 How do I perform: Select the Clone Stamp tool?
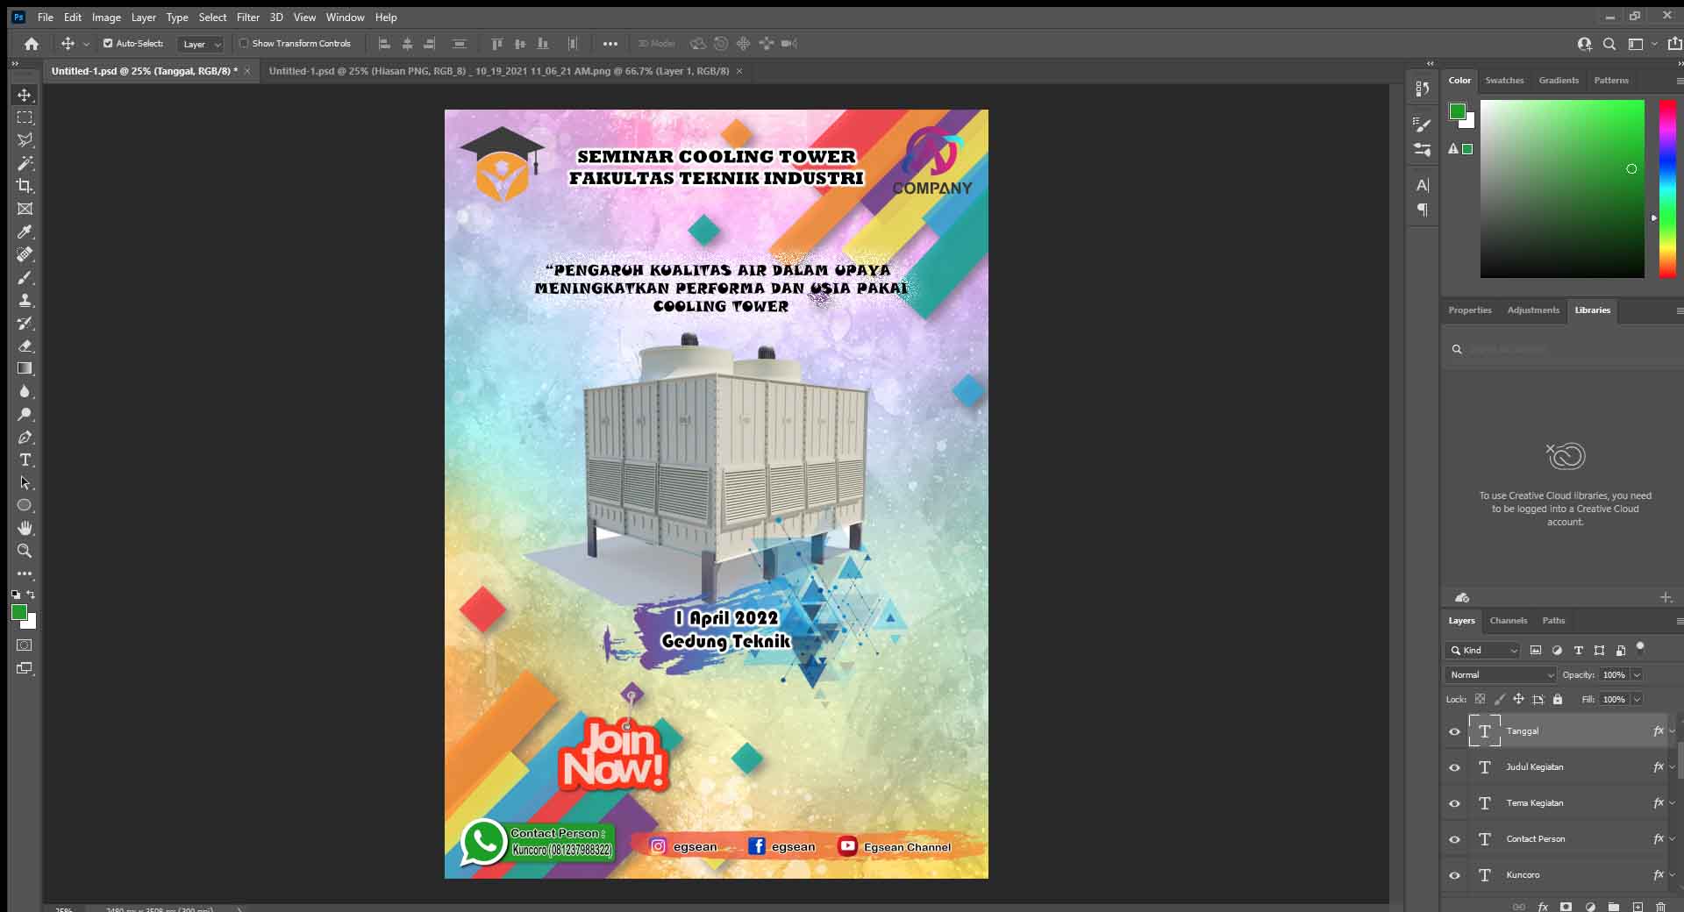[25, 300]
